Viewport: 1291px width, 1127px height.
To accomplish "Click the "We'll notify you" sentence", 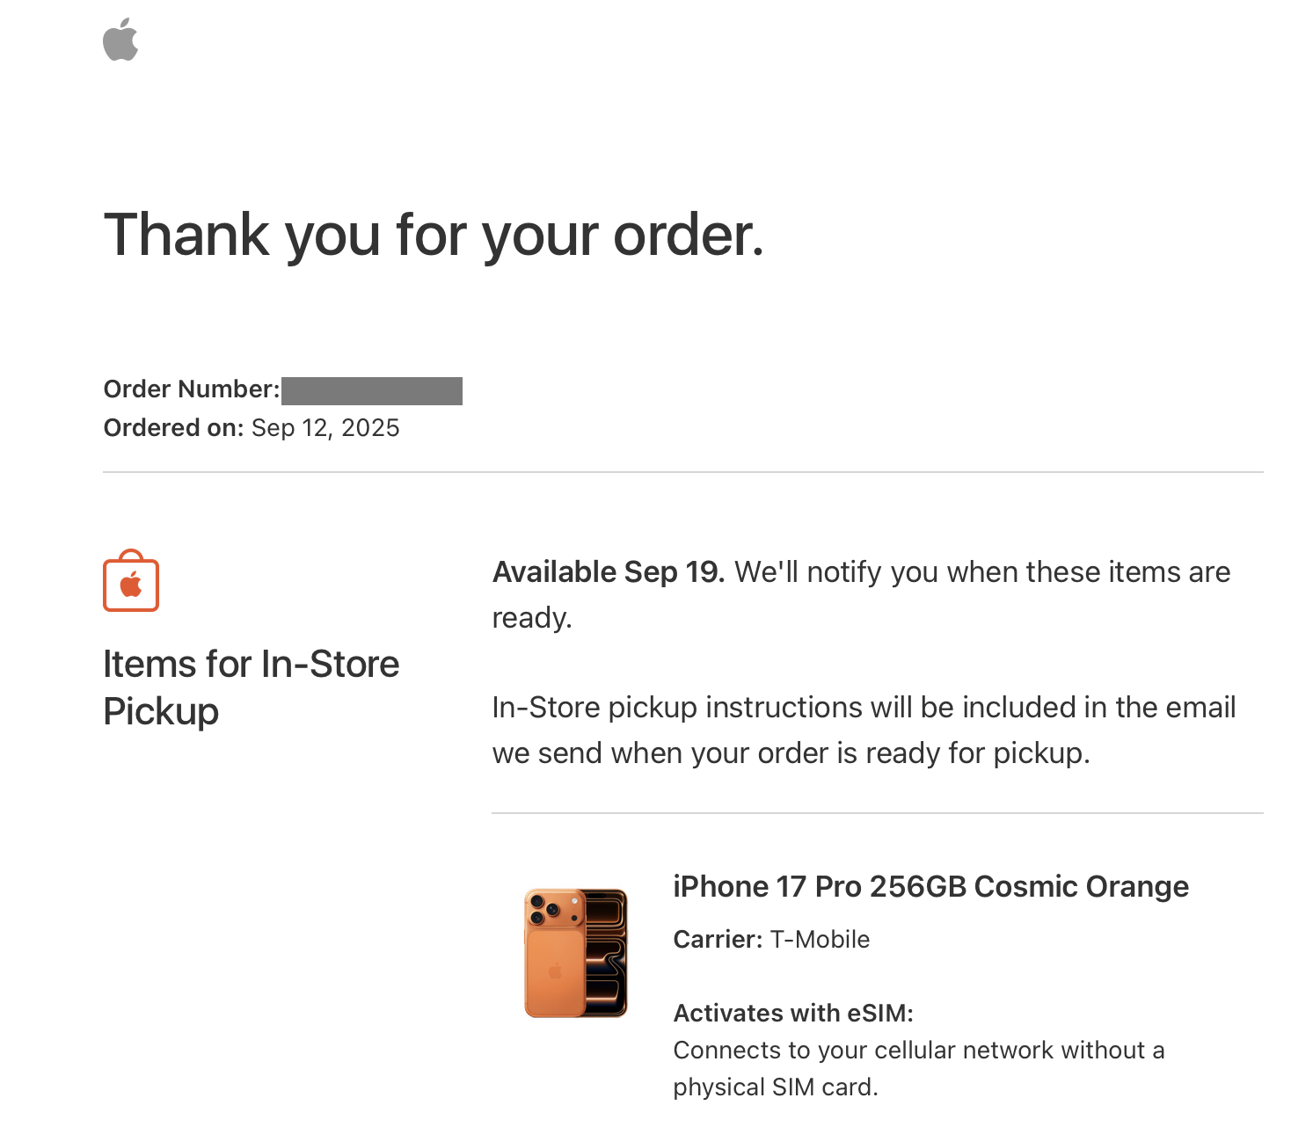I will point(981,572).
